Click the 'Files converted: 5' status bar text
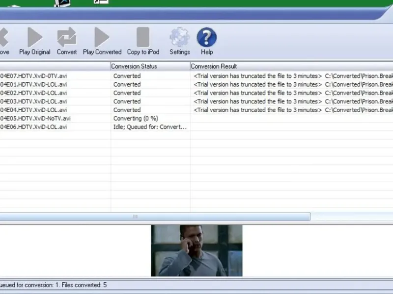This screenshot has width=393, height=294. (84, 285)
